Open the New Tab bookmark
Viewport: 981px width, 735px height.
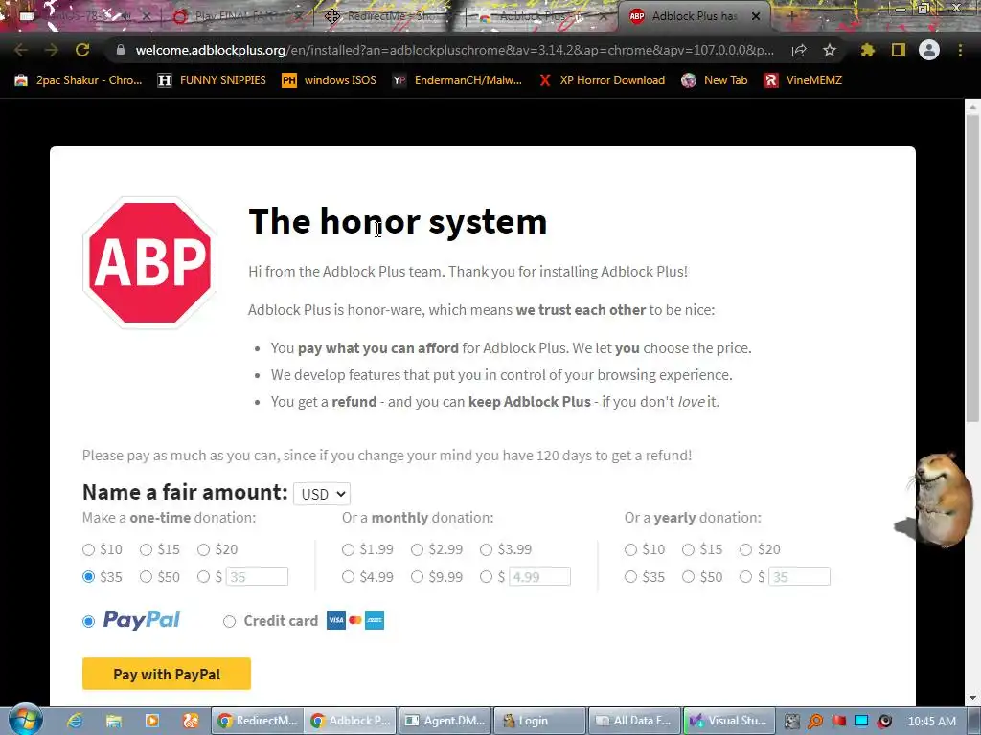715,80
